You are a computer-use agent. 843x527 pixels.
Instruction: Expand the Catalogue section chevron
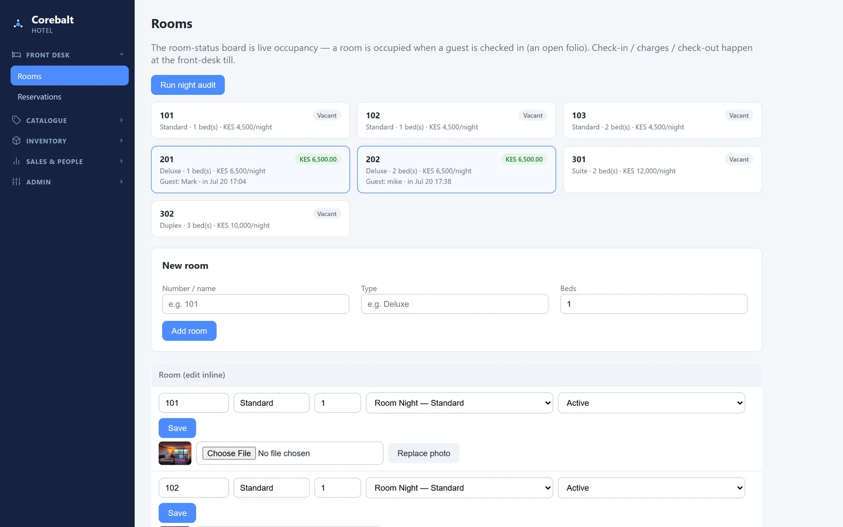122,120
